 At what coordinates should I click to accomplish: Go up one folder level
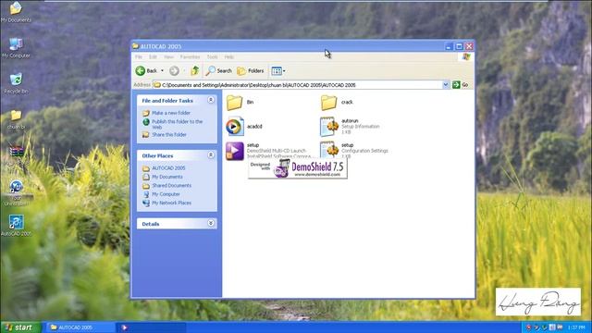tap(195, 70)
